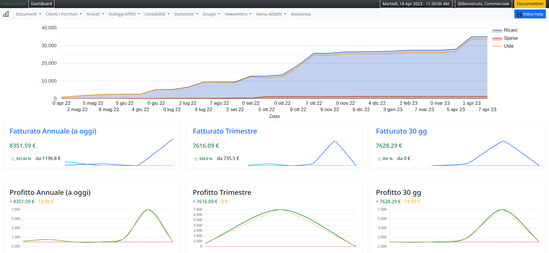Click the 7616.09 € Fatturato Trimestre value

click(206, 146)
